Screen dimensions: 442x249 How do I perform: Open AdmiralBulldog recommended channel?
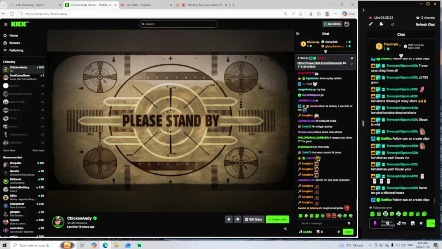coord(23,188)
